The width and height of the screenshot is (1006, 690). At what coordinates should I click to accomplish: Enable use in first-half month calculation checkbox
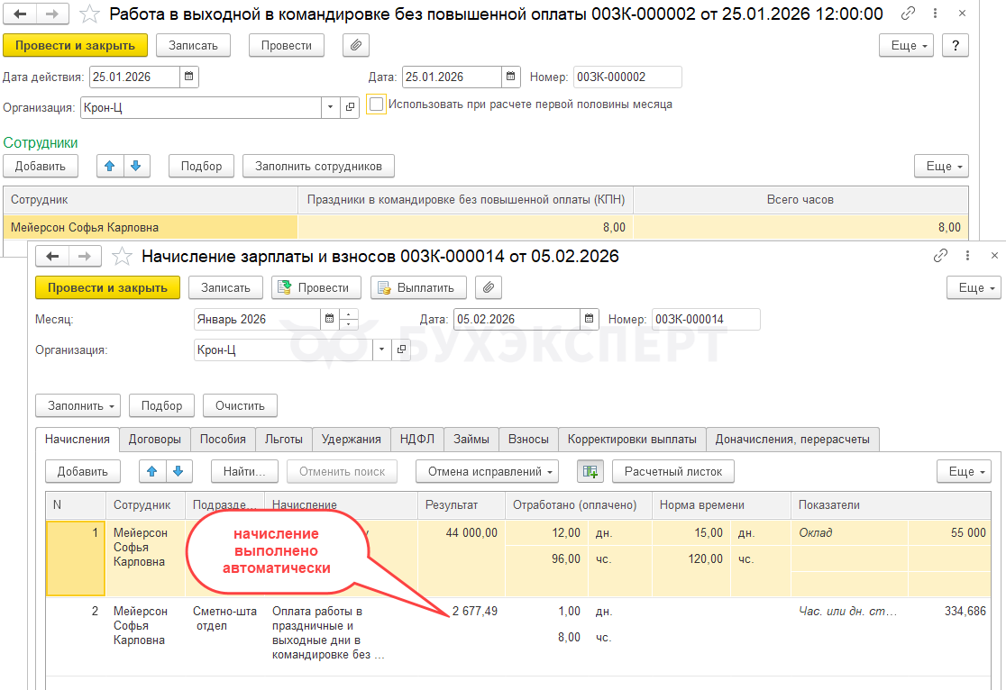[377, 104]
